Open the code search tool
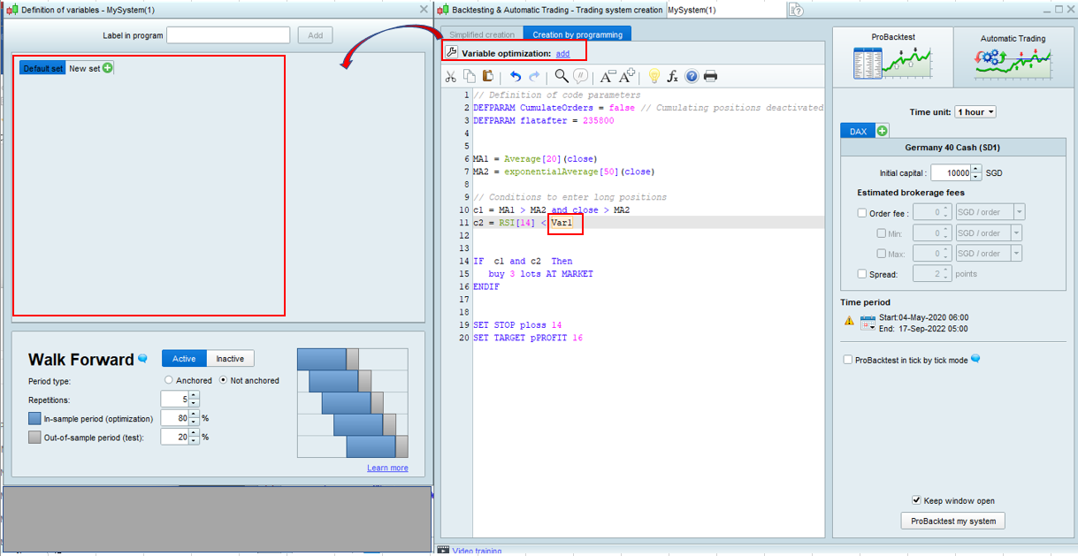The image size is (1078, 556). pyautogui.click(x=561, y=76)
